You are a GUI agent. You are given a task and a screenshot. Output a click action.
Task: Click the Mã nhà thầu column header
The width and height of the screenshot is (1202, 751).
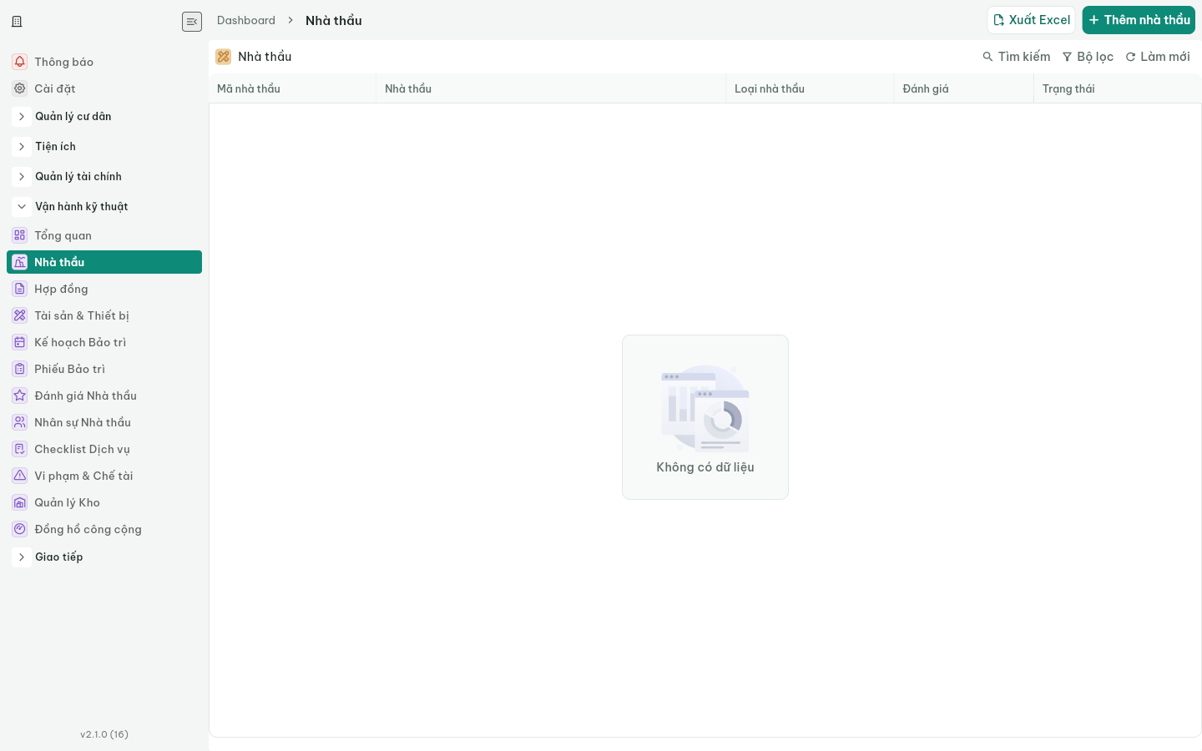pyautogui.click(x=292, y=88)
